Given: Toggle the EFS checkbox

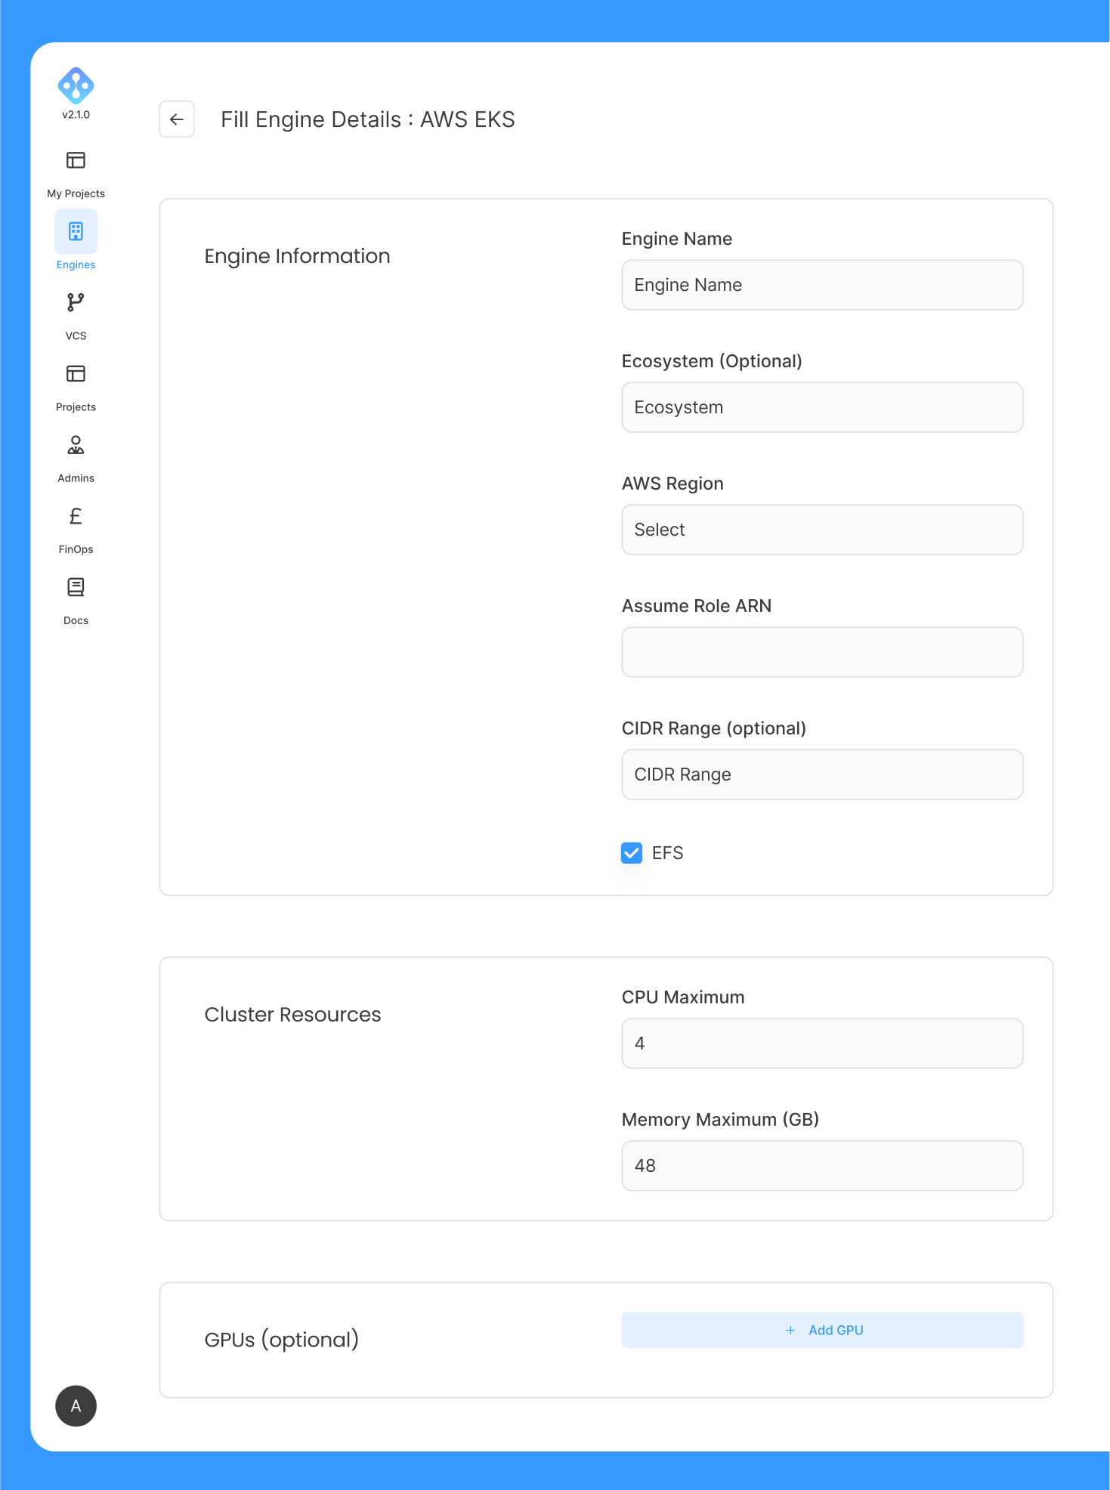Looking at the screenshot, I should tap(632, 853).
